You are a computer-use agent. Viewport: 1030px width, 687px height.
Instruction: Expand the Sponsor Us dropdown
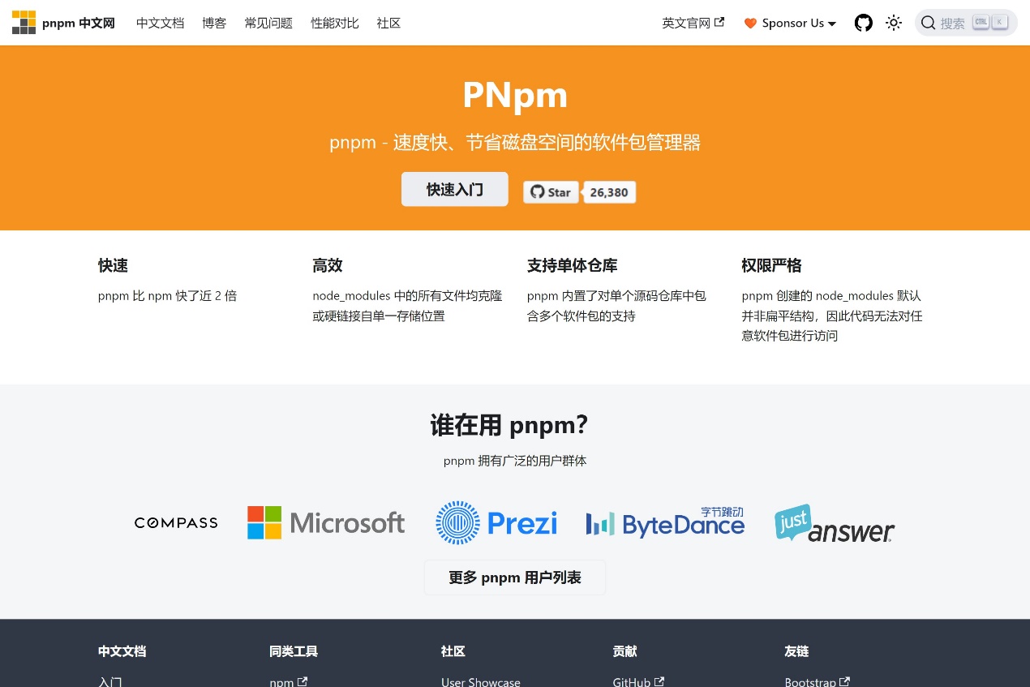(x=791, y=23)
